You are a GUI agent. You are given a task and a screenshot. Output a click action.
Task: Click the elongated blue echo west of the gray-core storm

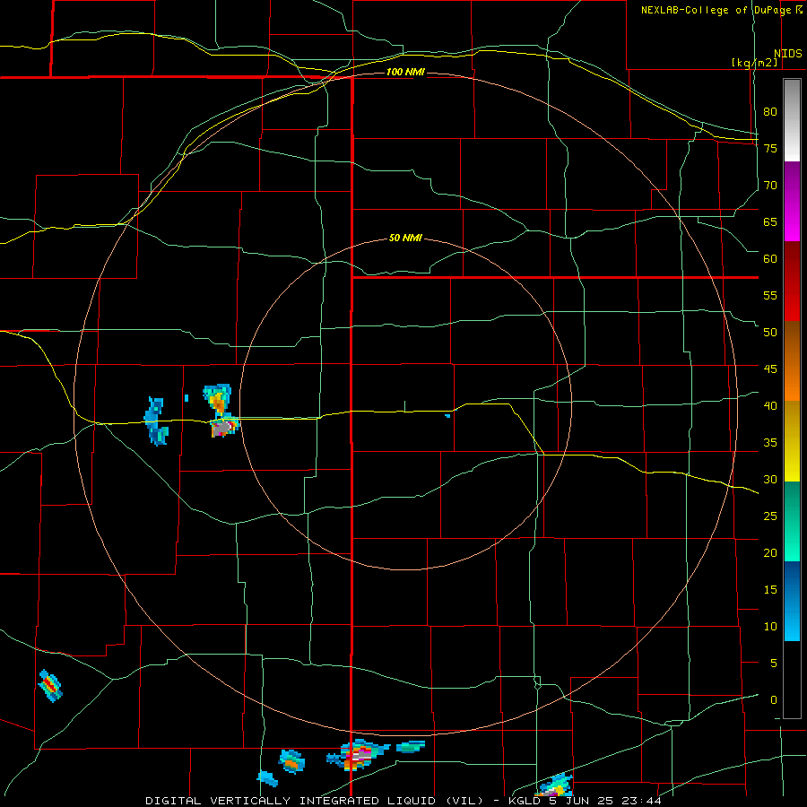pos(155,421)
